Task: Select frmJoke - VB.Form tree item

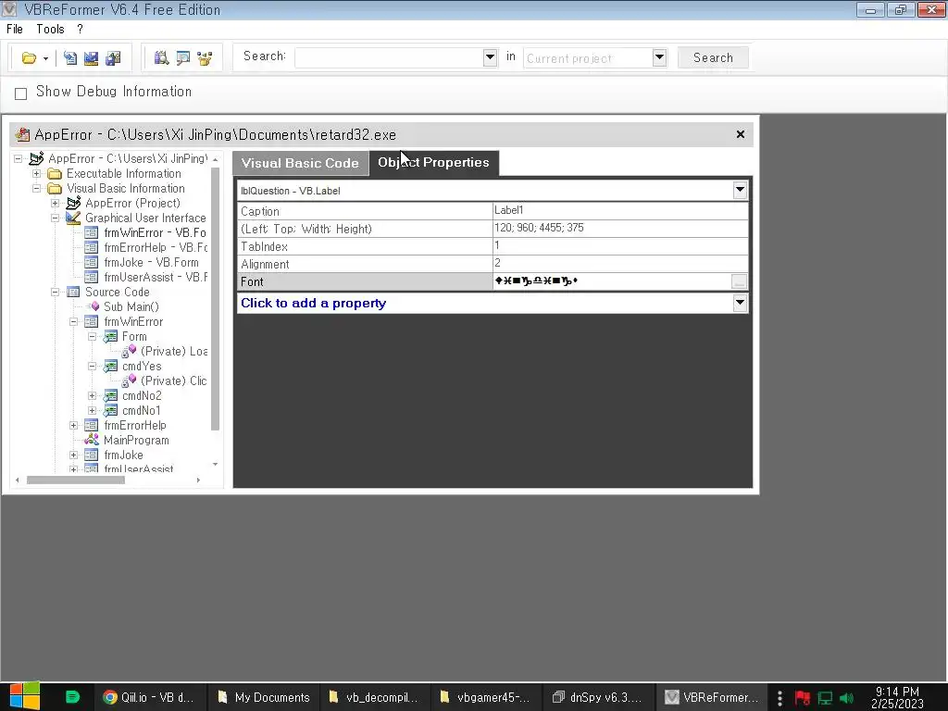Action: pos(151,262)
